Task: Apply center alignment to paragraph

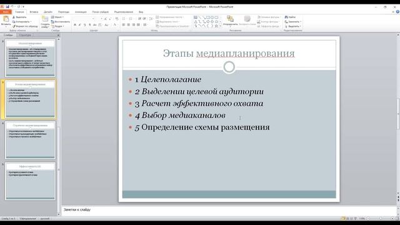Action: (128, 25)
